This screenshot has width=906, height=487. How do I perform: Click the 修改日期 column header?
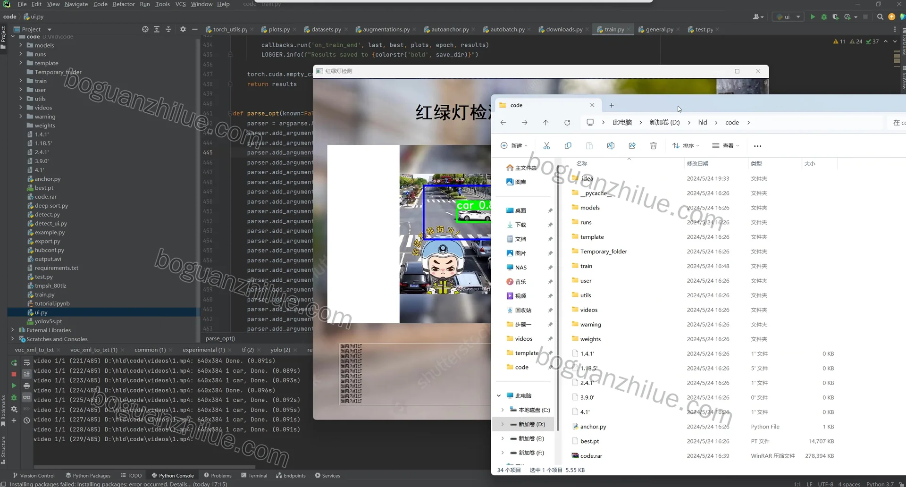pyautogui.click(x=697, y=163)
